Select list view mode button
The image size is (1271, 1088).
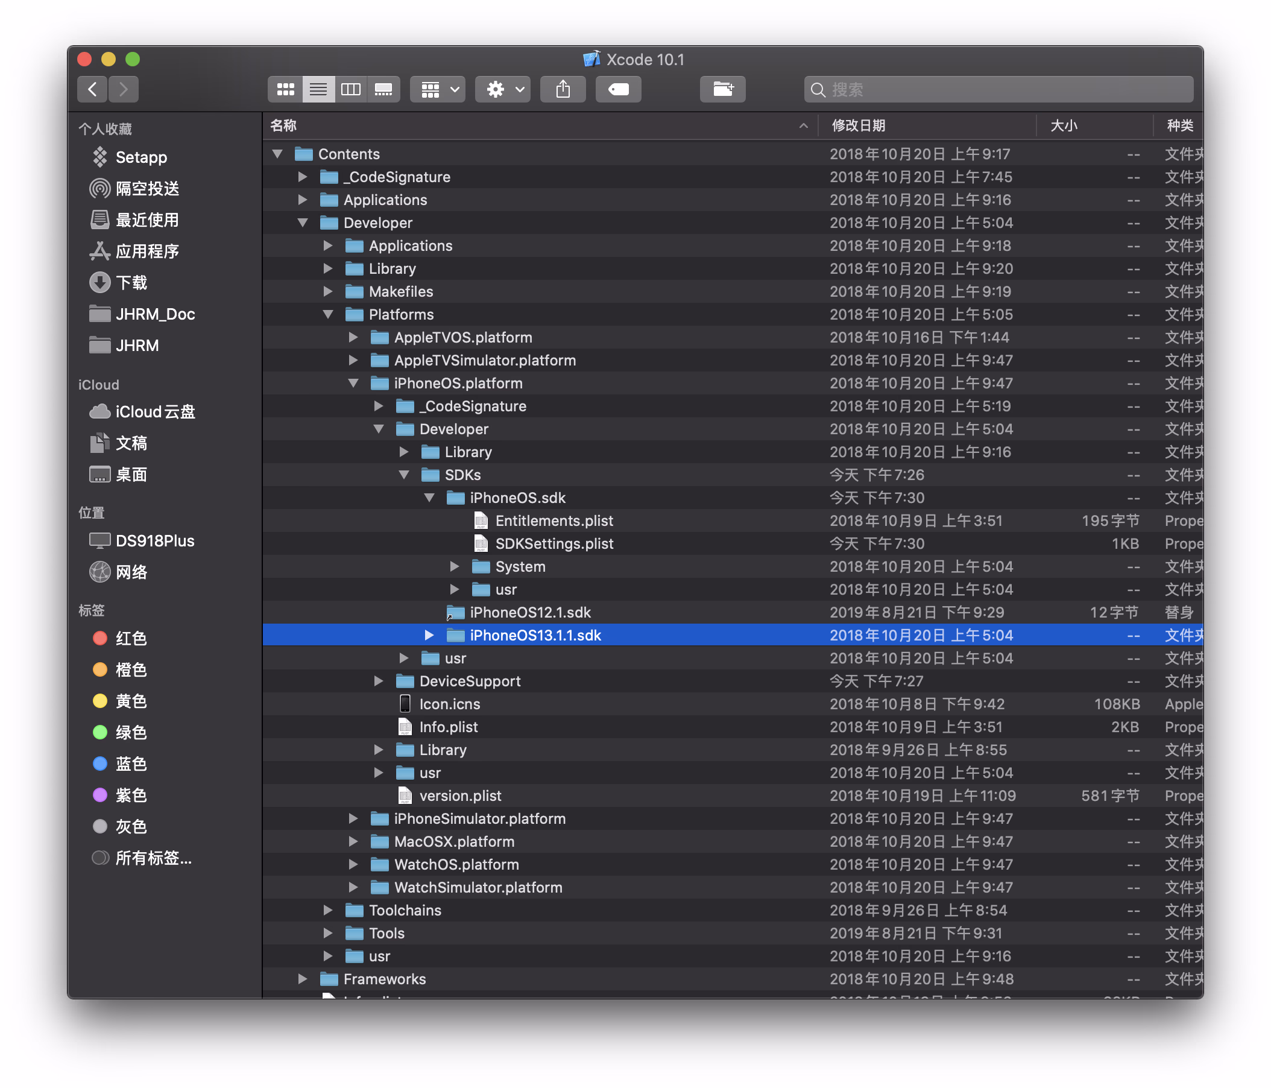pyautogui.click(x=318, y=90)
